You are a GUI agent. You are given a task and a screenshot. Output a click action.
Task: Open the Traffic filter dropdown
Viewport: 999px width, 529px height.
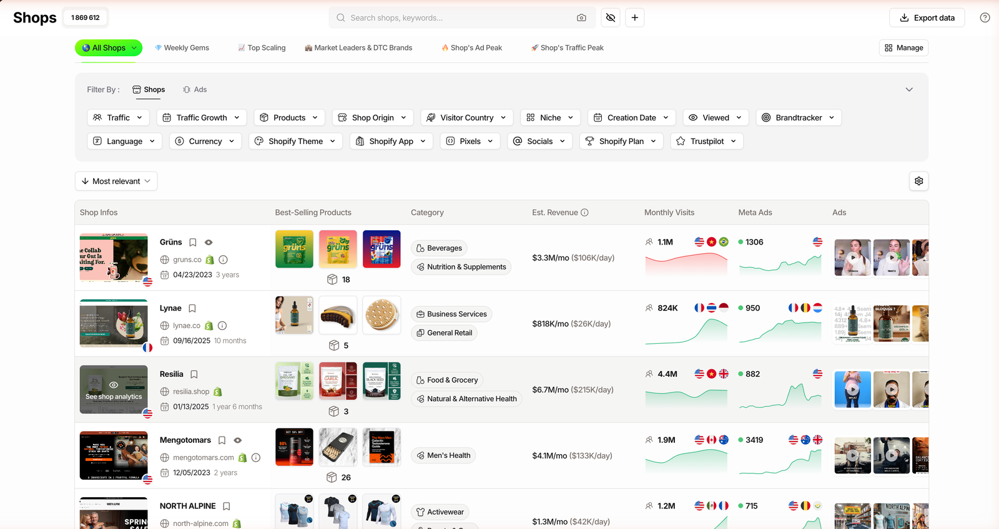pyautogui.click(x=119, y=117)
